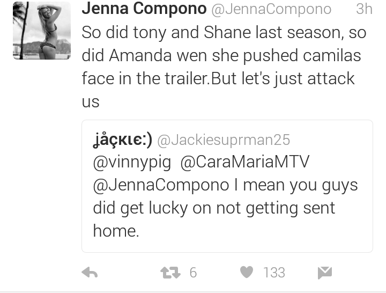View the 133 likes count
This screenshot has height=293, width=386.
coord(274,273)
